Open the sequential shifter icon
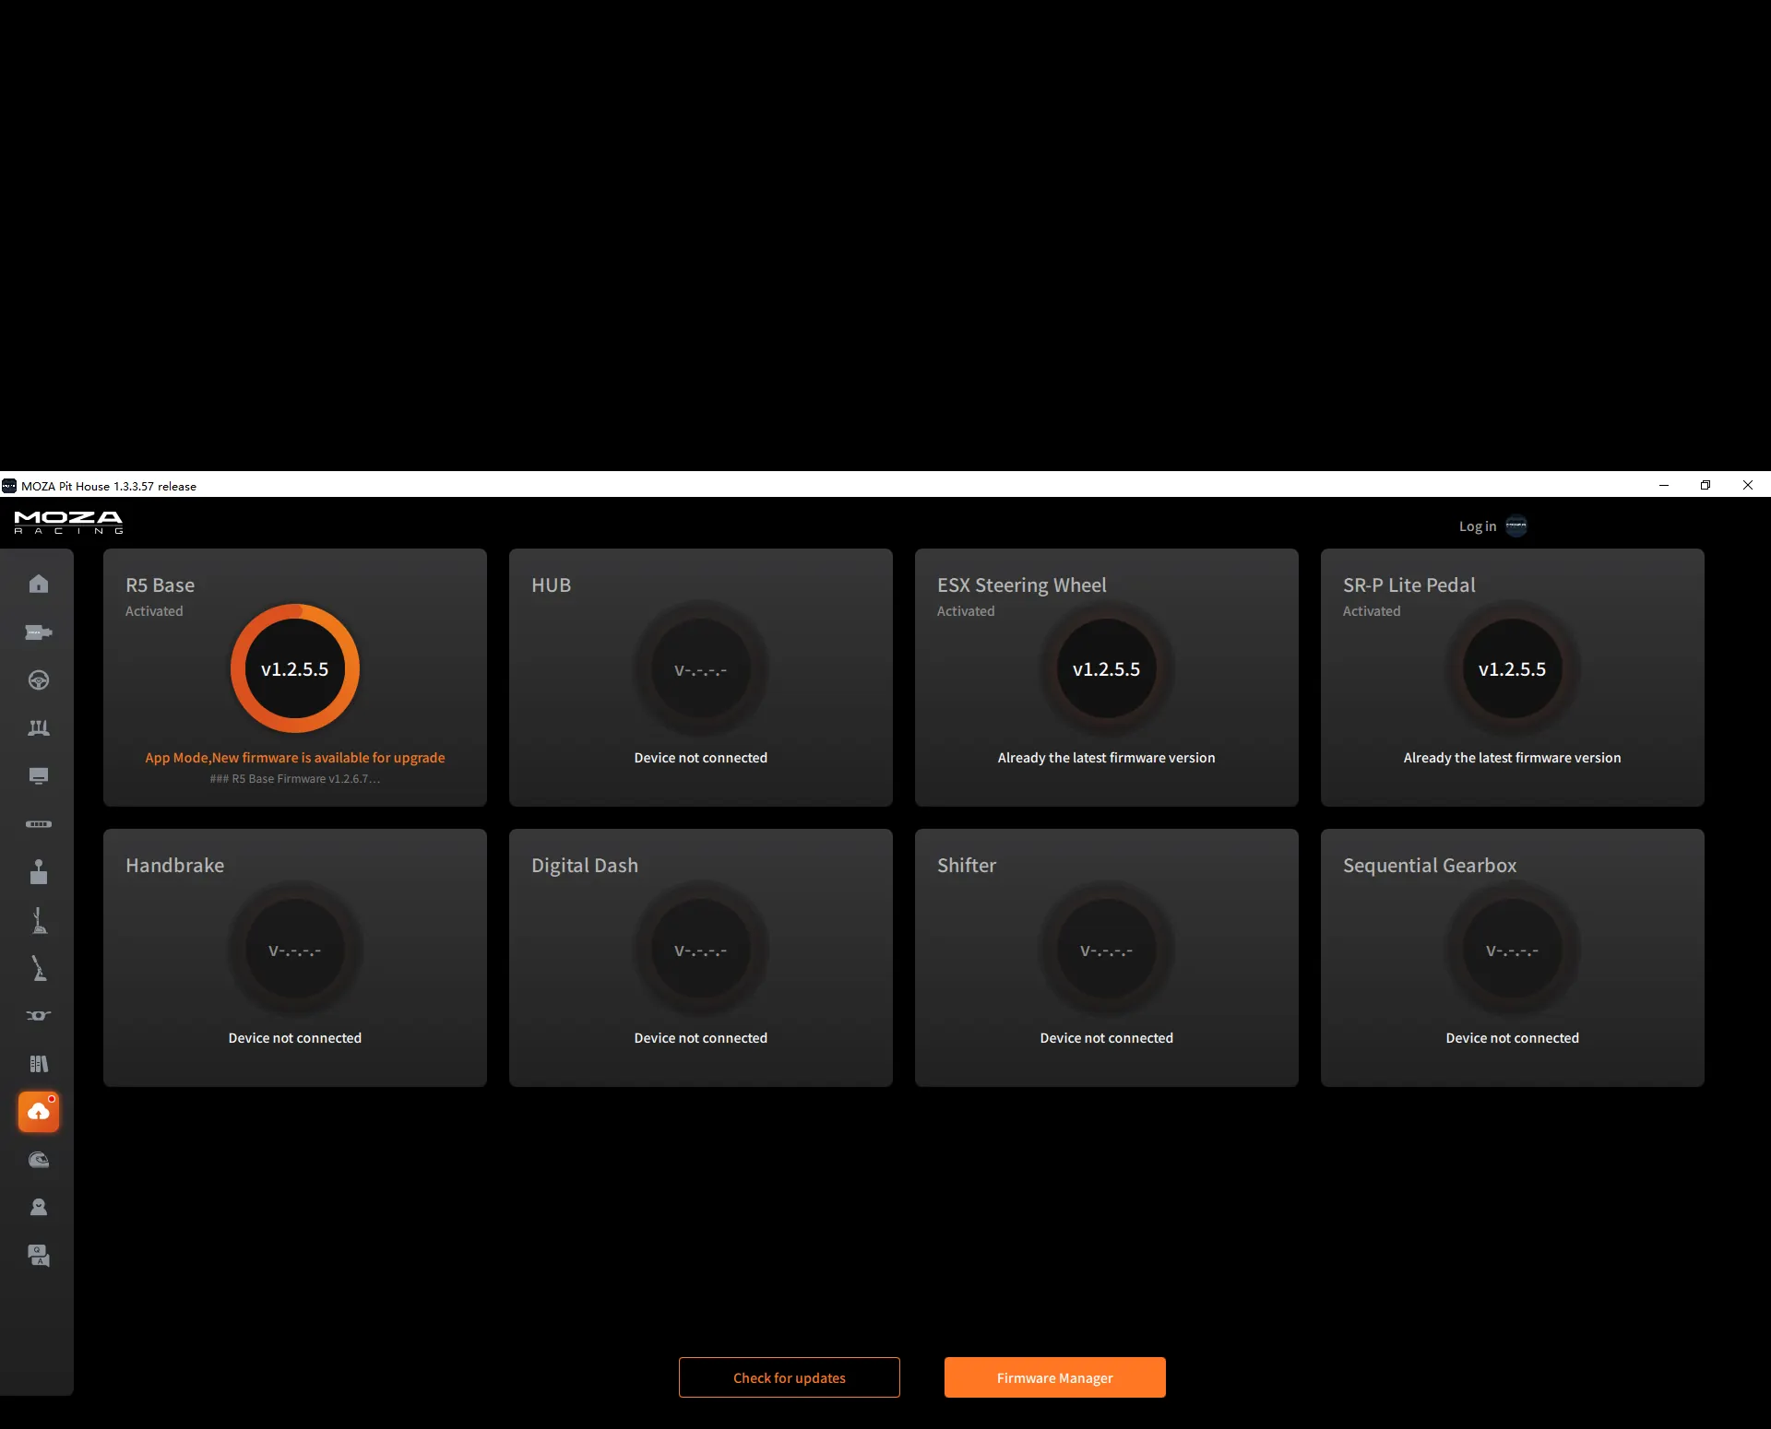Screen dimensions: 1771x1429 click(39, 920)
